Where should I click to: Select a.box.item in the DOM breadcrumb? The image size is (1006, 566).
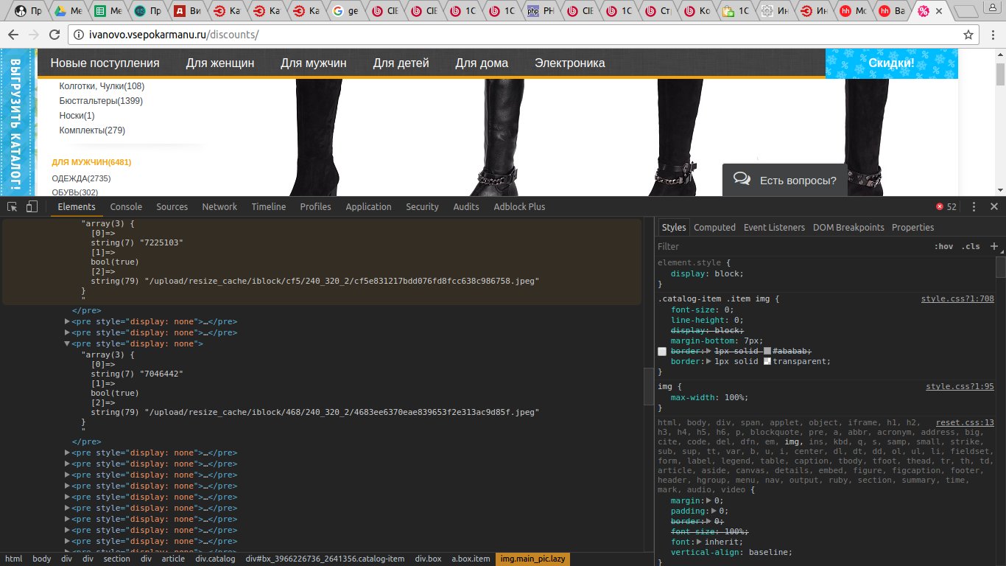[471, 559]
